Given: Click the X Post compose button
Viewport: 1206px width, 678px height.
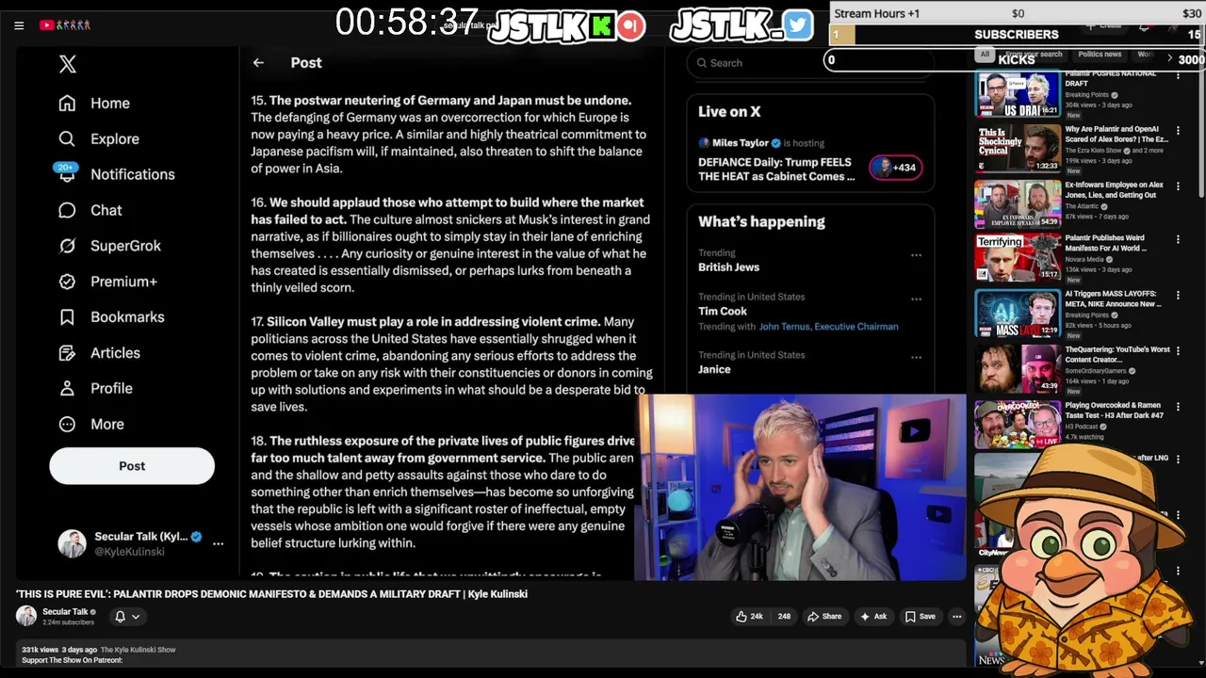Looking at the screenshot, I should [132, 466].
